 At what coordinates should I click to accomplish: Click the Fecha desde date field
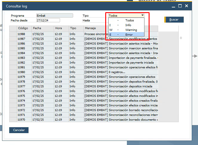coord(48,20)
